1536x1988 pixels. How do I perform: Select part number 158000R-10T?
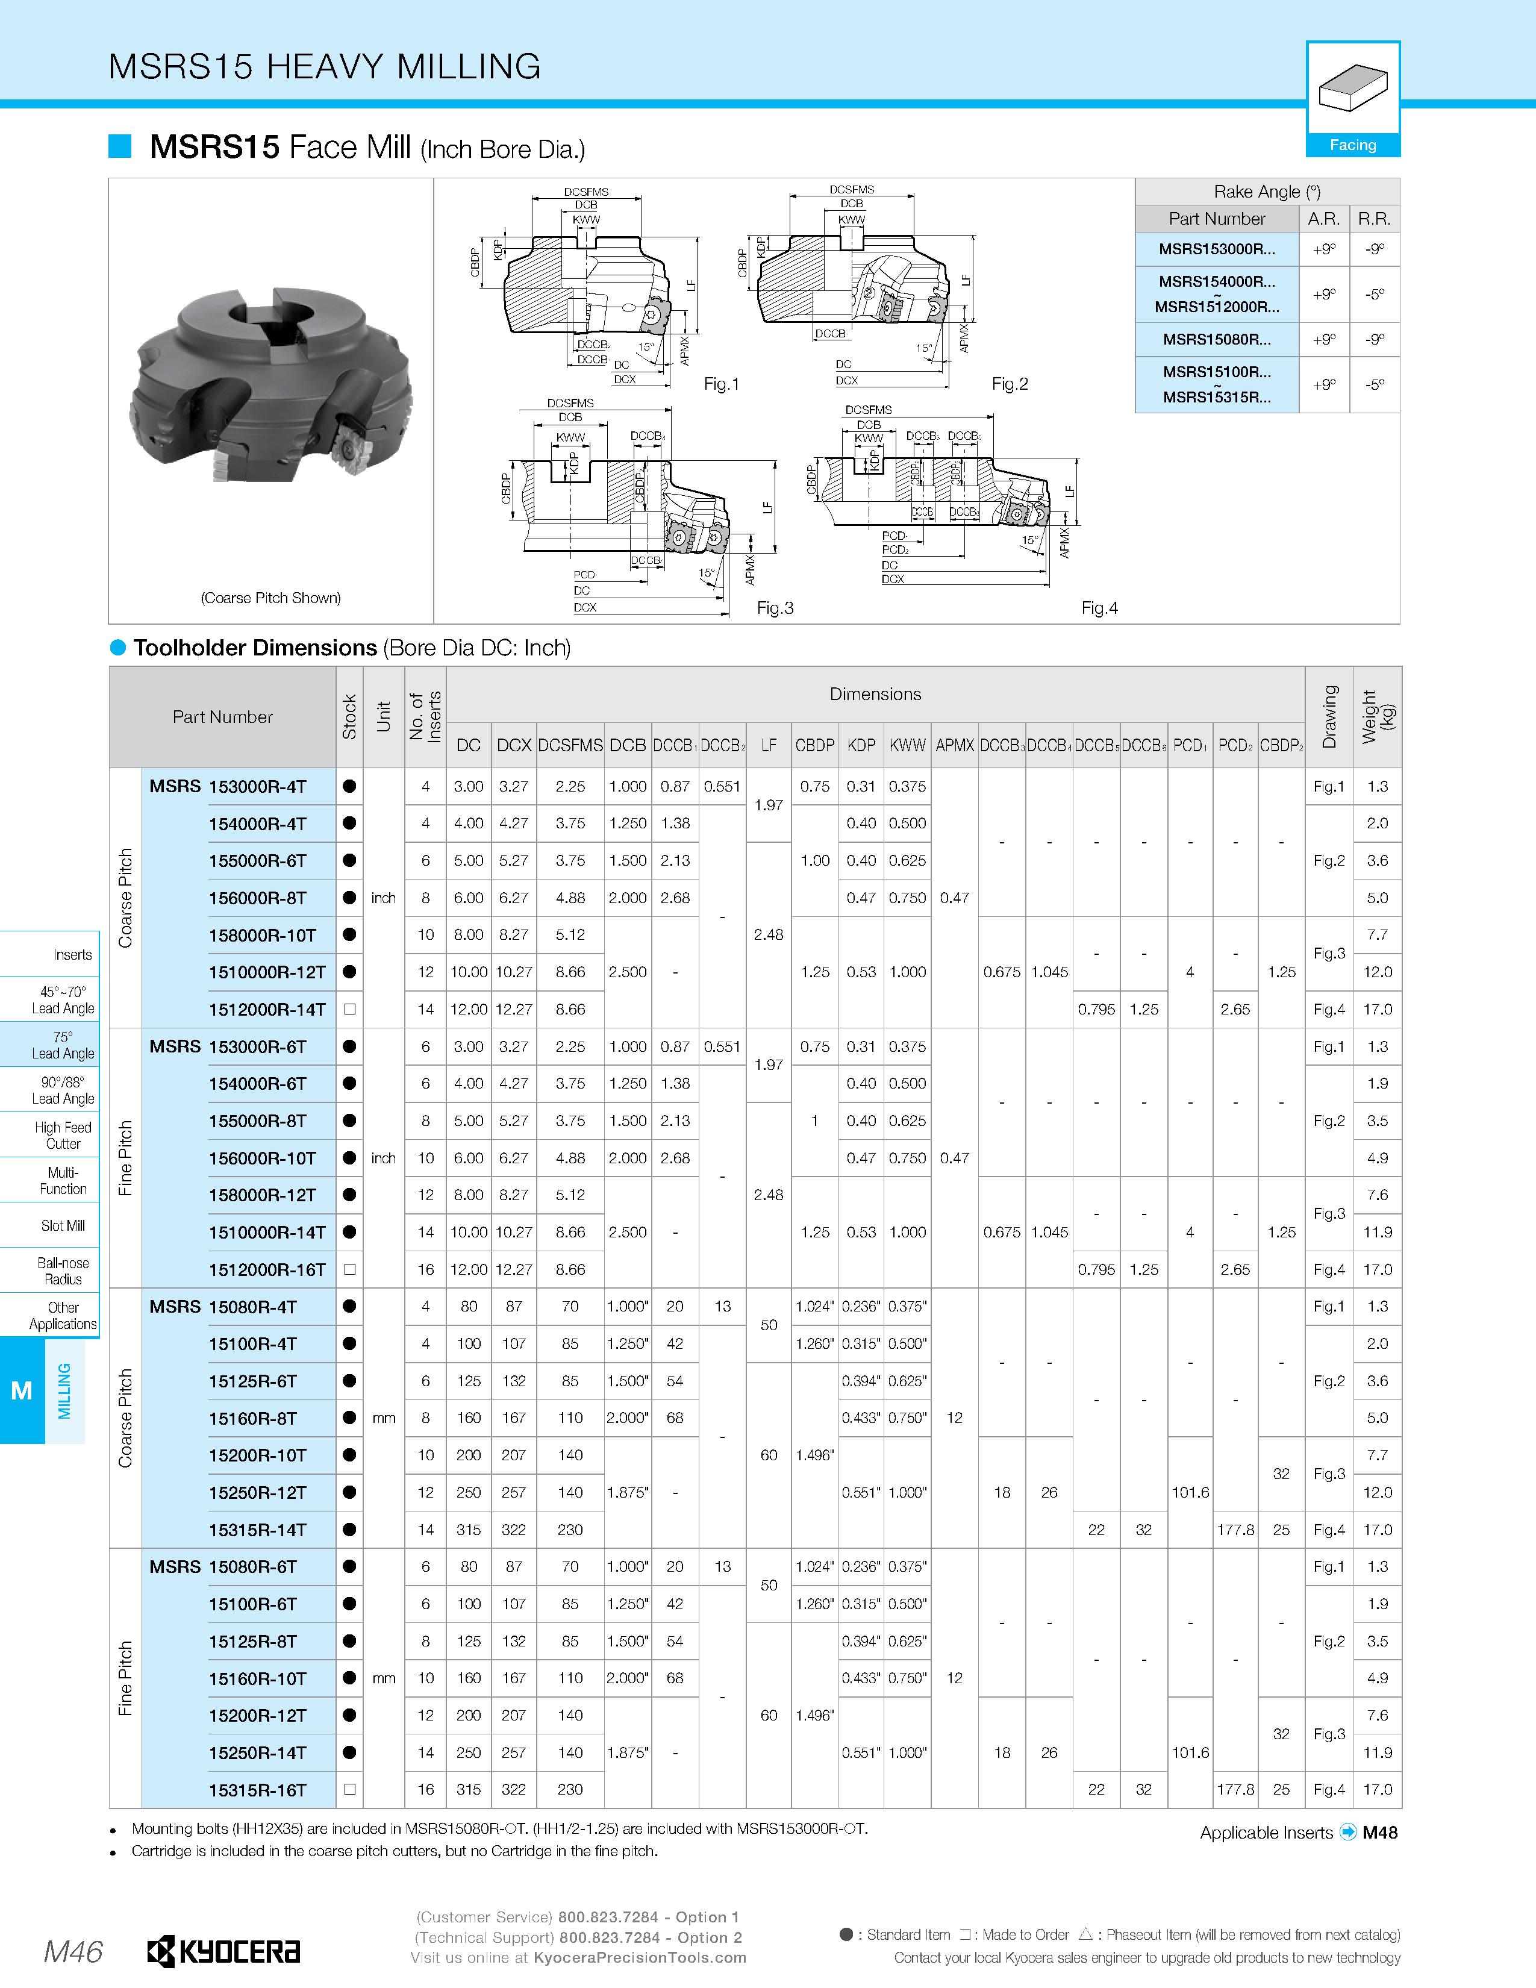point(263,935)
